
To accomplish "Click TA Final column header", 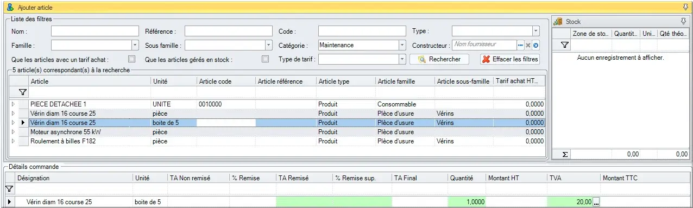I will point(420,178).
